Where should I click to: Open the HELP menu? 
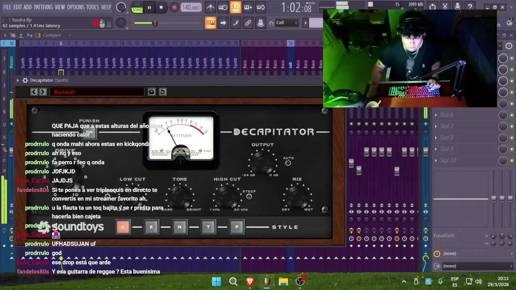pos(106,7)
